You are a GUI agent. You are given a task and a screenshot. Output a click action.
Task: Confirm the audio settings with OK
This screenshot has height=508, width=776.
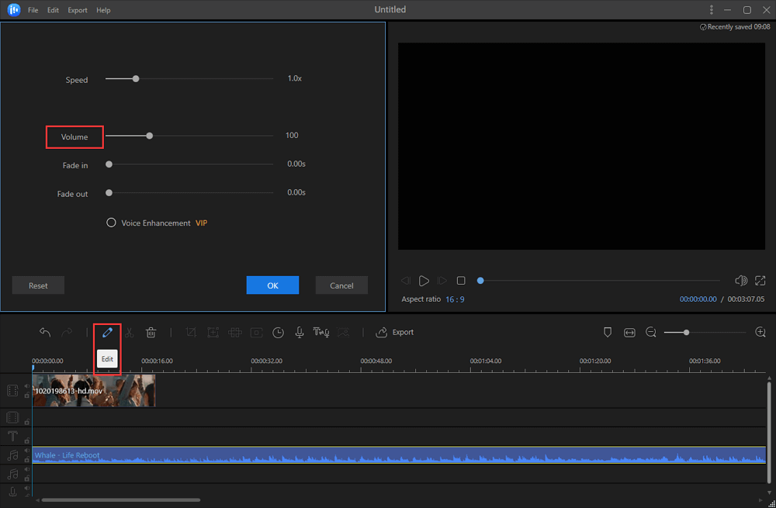coord(272,285)
